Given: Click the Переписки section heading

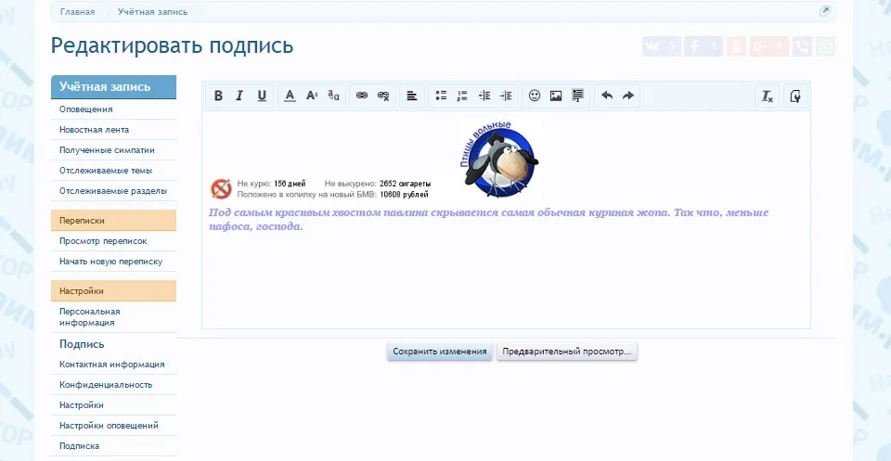Looking at the screenshot, I should click(113, 220).
